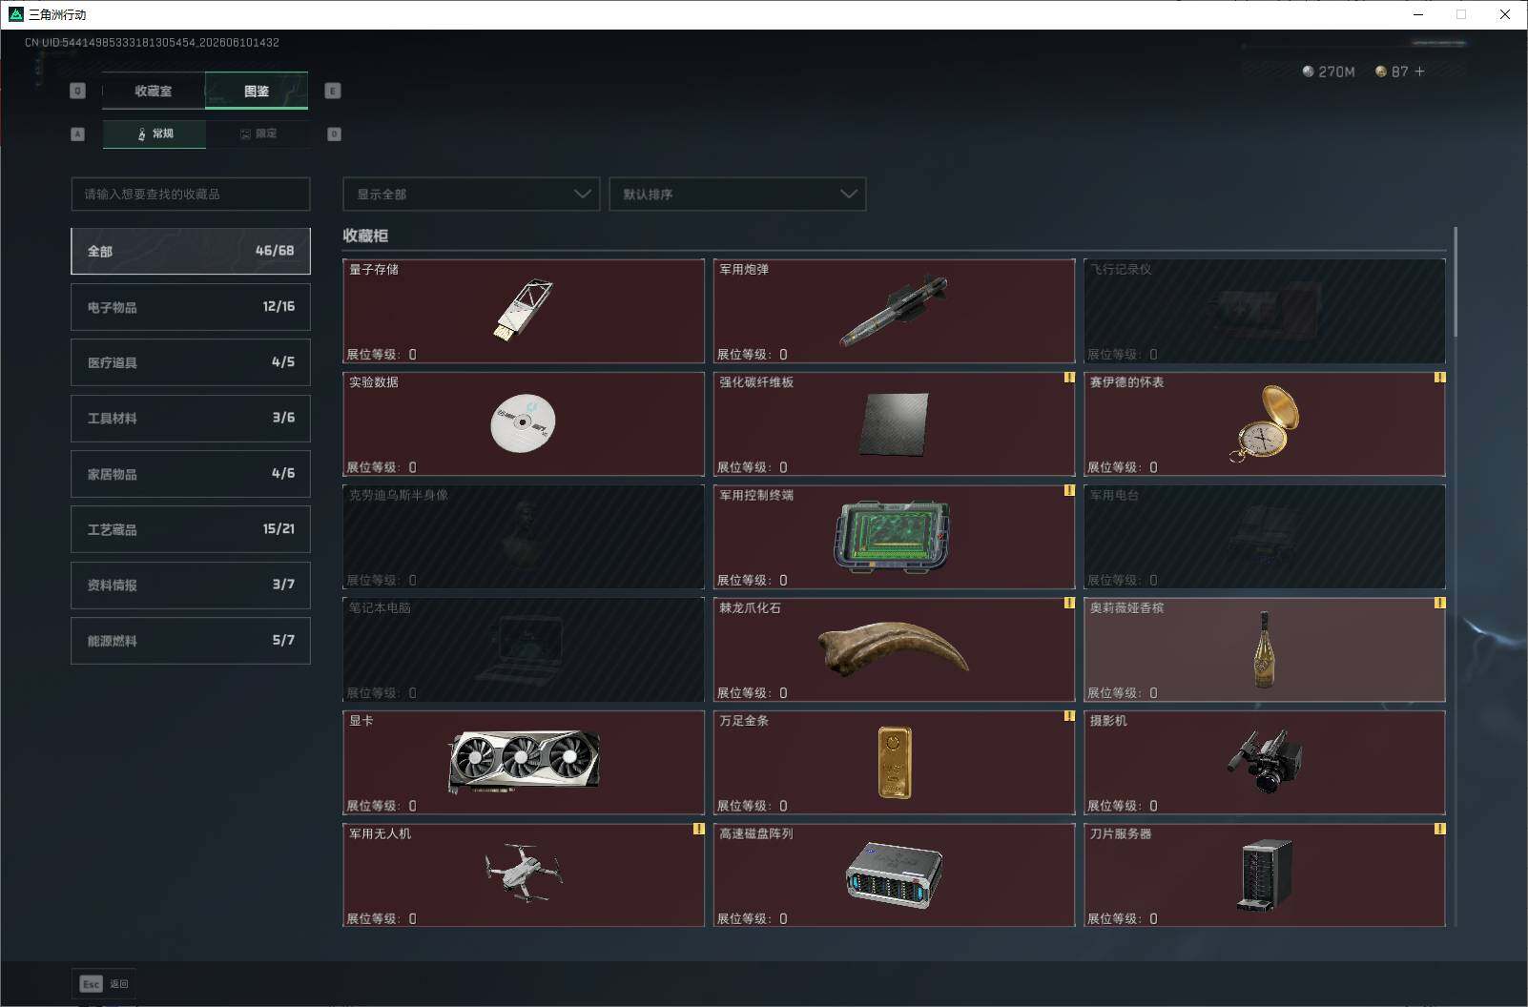
Task: Select the 奥莉薇娅香槟 champagne bottle
Action: click(x=1265, y=649)
